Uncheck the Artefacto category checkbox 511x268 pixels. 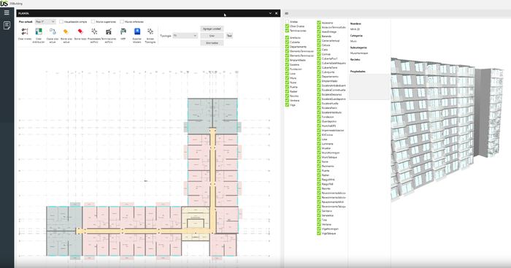(x=287, y=38)
